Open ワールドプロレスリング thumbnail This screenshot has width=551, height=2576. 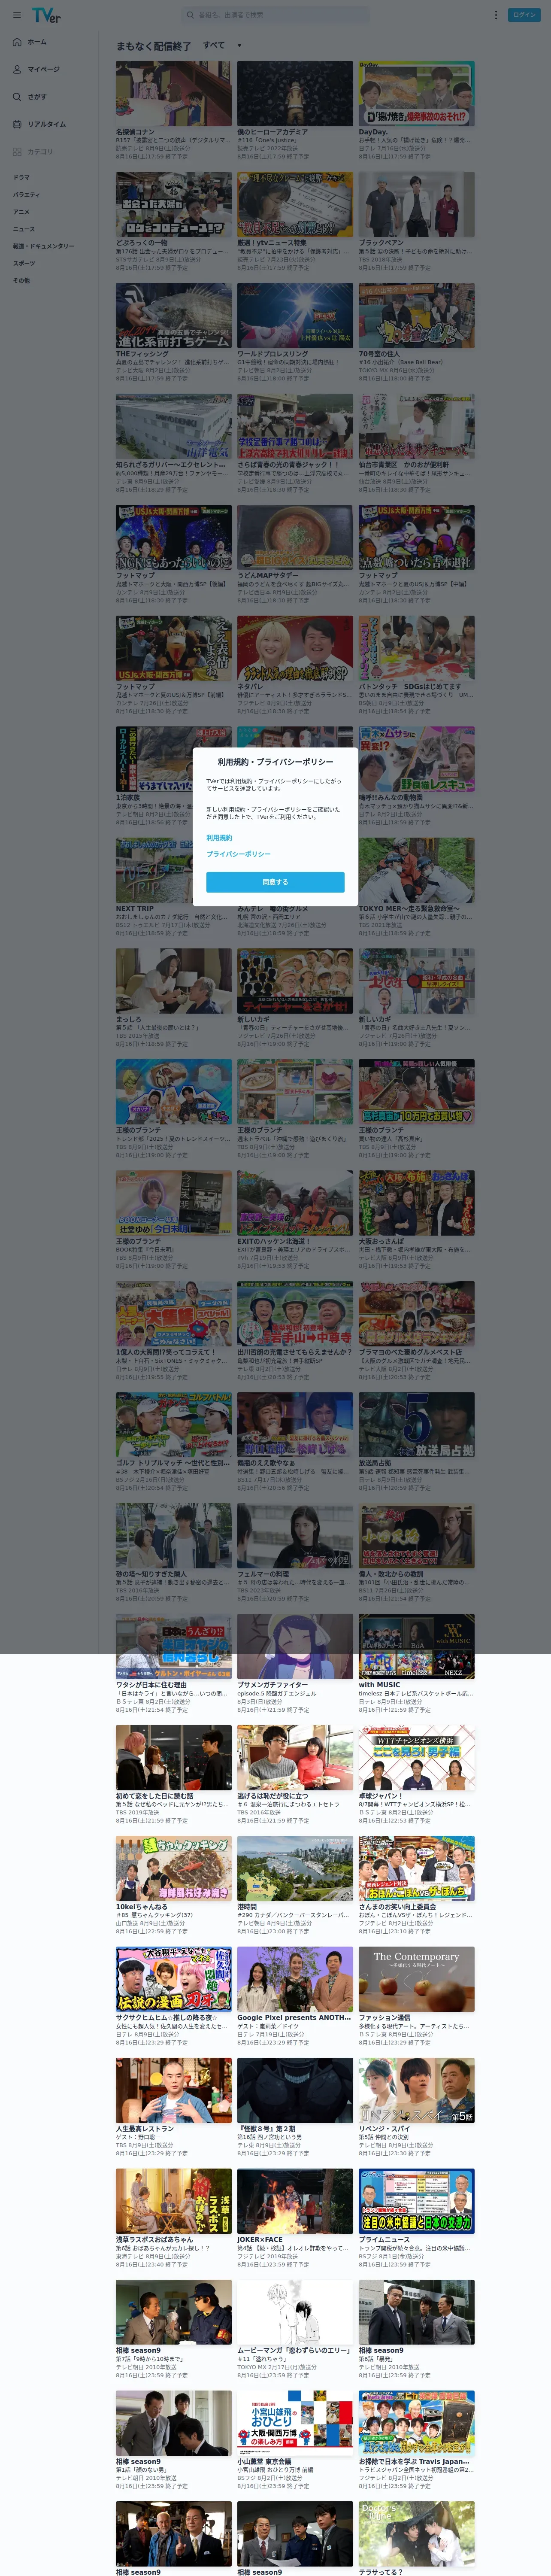pyautogui.click(x=295, y=315)
